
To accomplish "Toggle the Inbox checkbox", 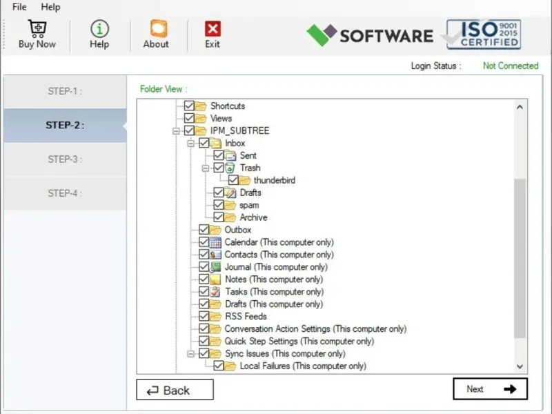I will tap(204, 143).
